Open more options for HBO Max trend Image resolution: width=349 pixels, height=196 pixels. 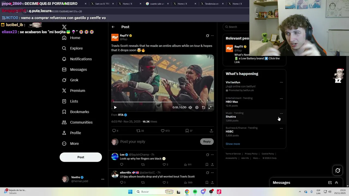coord(281,99)
